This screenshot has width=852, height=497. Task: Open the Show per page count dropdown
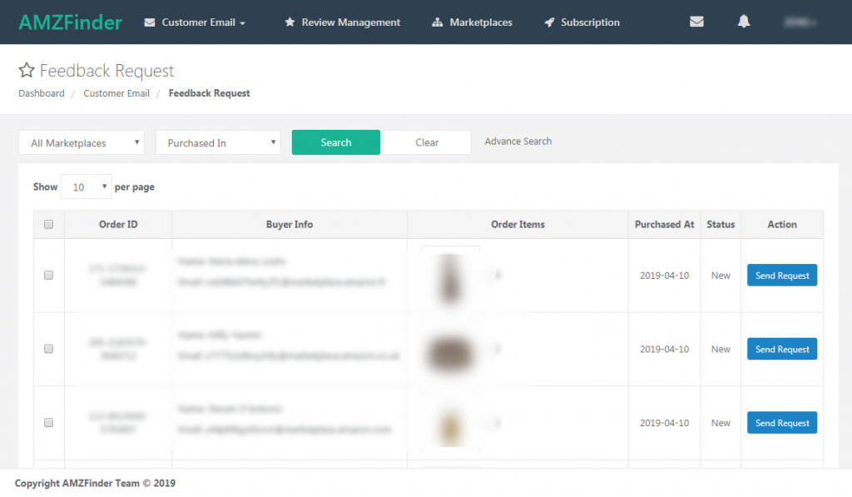[x=86, y=187]
